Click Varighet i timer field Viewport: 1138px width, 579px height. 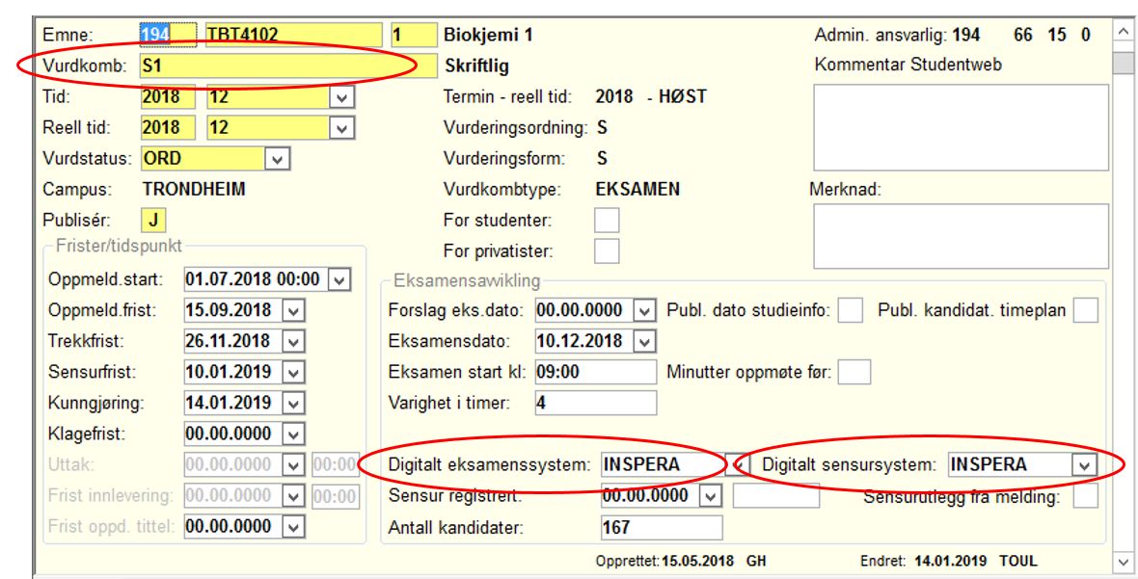tap(595, 403)
